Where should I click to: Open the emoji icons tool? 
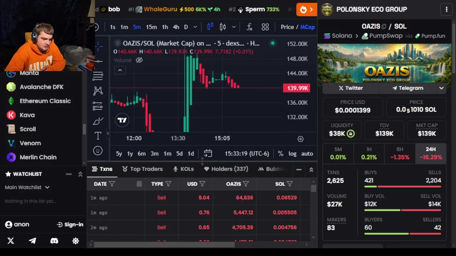[x=98, y=151]
